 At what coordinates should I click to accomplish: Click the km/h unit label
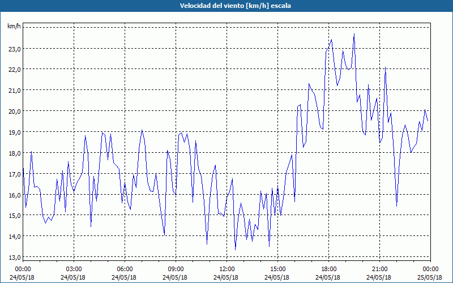pyautogui.click(x=14, y=27)
